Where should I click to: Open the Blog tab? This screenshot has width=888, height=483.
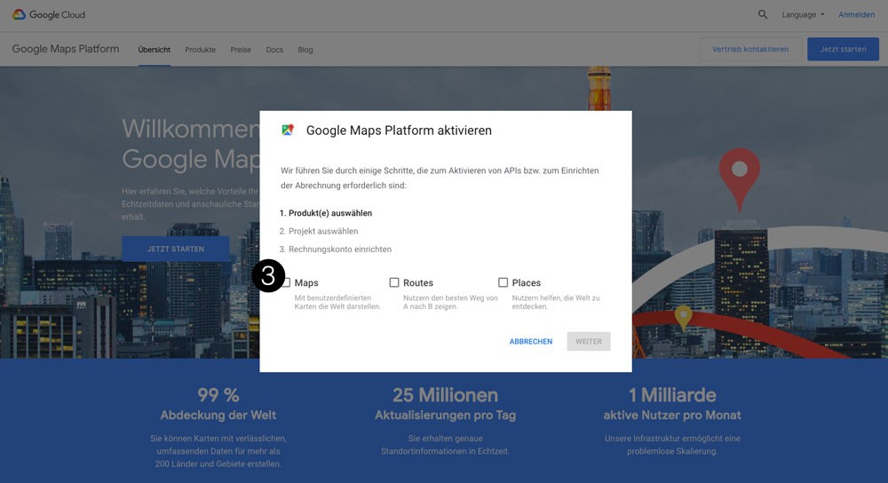(x=305, y=50)
